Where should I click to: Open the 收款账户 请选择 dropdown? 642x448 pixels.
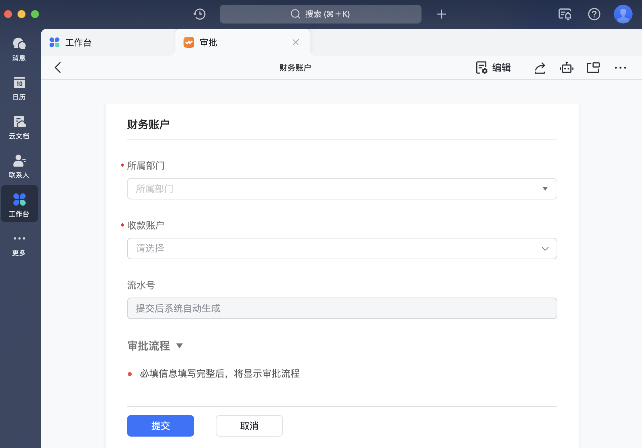click(342, 249)
